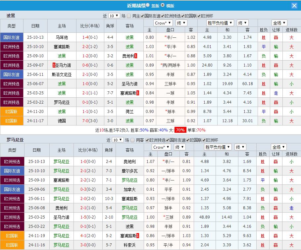Image resolution: width=301 pixels, height=250 pixels.
Task: Enable the 同客 checkbox in the 罗马尼亚 table
Action: (132, 140)
